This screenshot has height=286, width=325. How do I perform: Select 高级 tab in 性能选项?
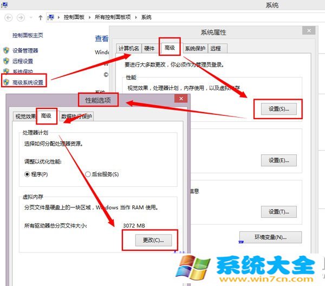[46, 115]
